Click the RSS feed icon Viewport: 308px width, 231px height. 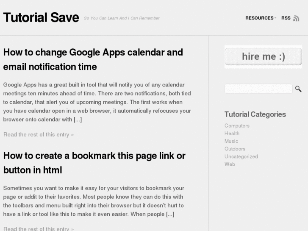click(x=296, y=18)
